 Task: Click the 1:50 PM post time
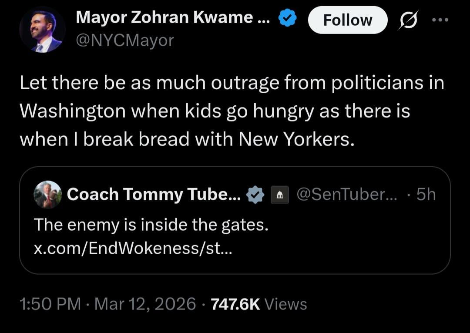point(50,304)
